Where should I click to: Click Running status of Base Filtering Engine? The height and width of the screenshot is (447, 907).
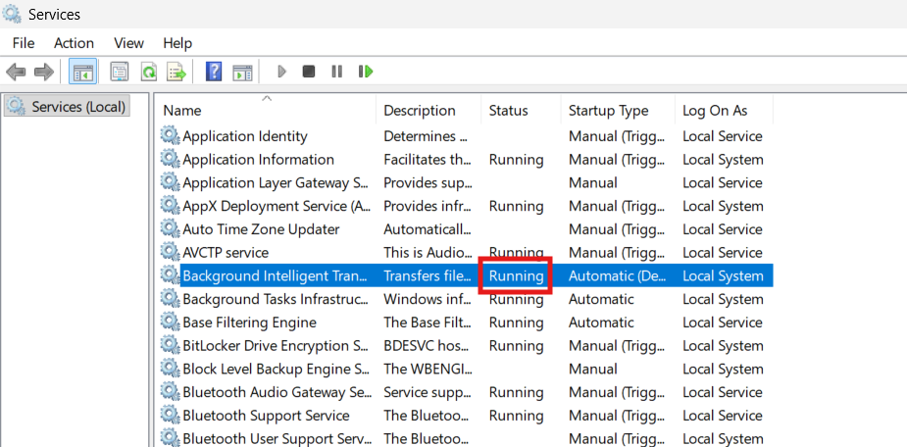(x=516, y=323)
